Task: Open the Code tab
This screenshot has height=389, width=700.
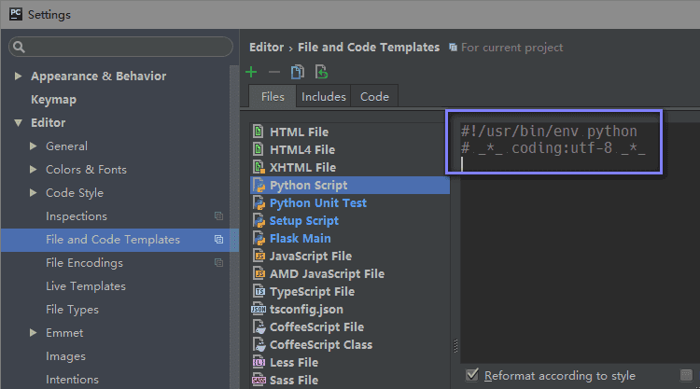Action: point(374,96)
